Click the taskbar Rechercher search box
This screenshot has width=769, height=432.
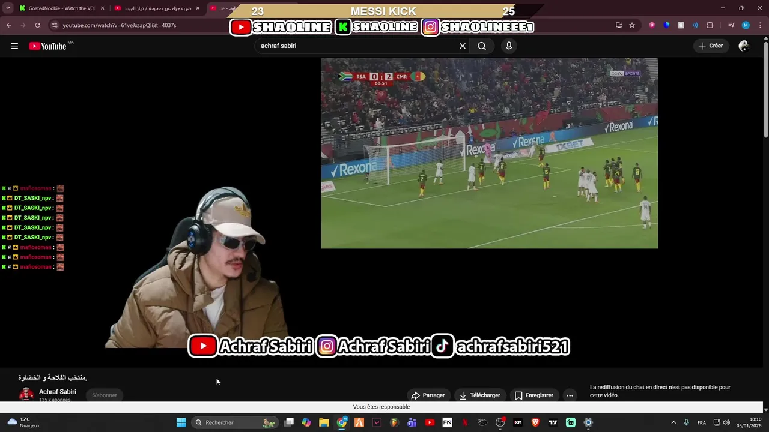234,422
